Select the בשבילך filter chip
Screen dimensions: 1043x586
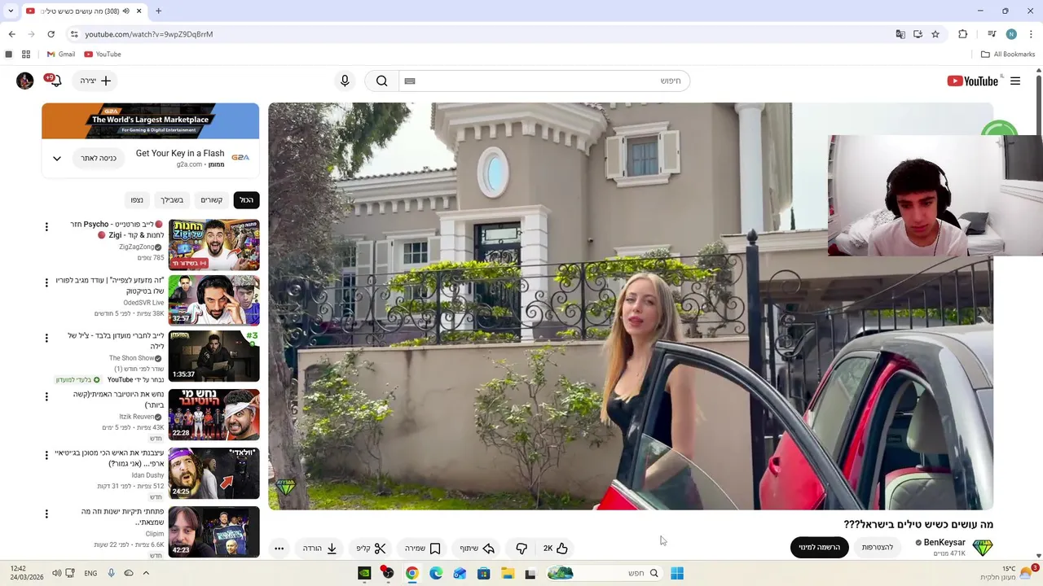coord(172,200)
